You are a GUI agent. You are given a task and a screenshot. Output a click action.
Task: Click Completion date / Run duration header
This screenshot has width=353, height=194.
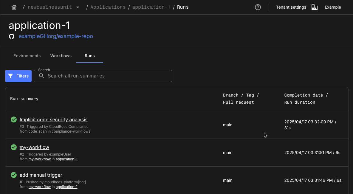click(306, 99)
